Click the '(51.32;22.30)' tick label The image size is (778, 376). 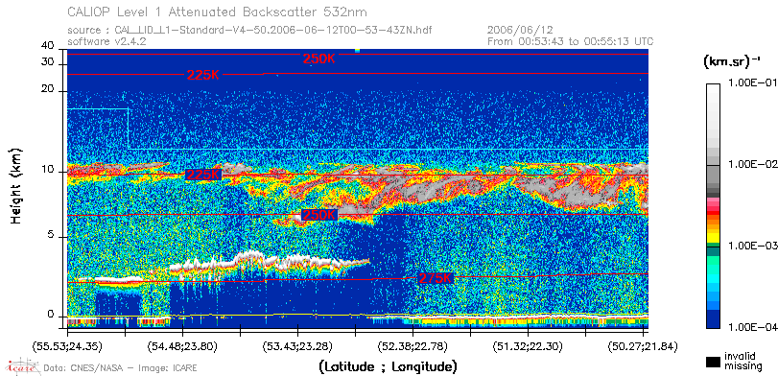[528, 345]
